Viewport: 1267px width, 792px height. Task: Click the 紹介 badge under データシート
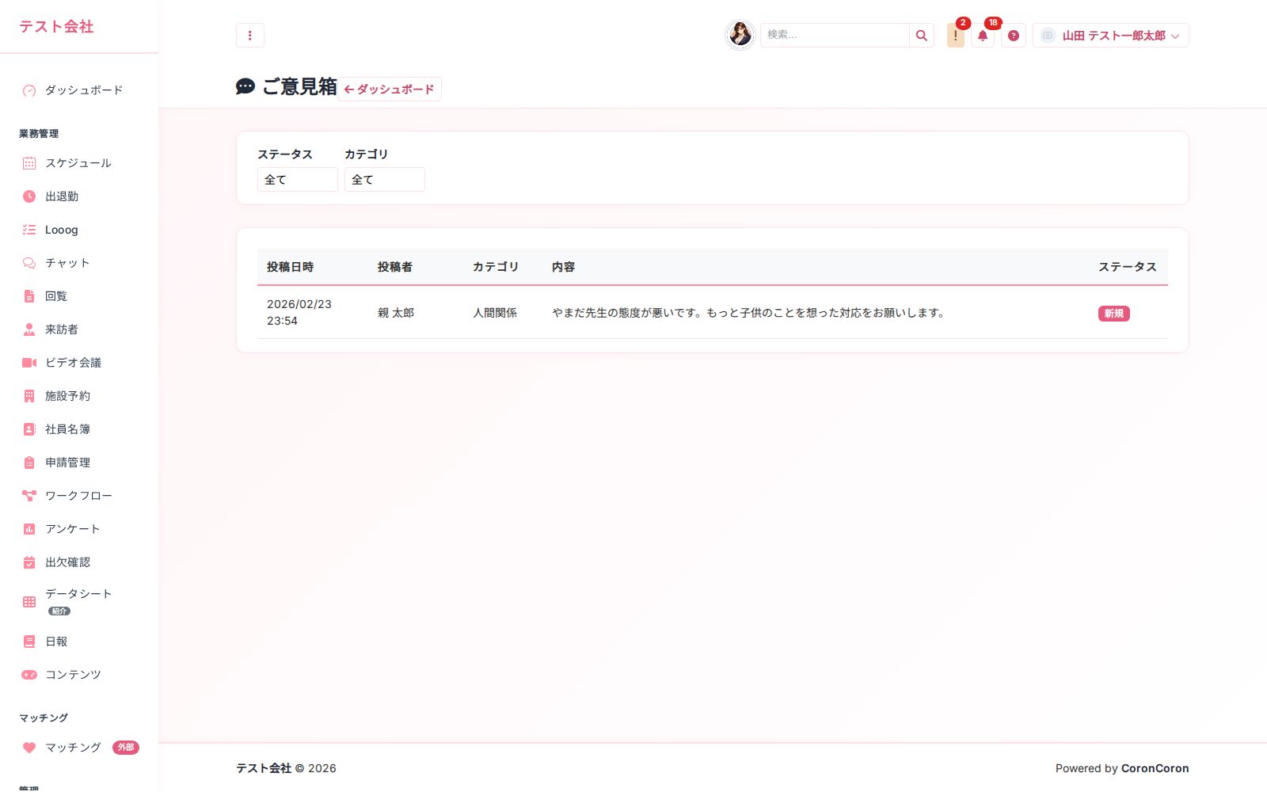click(x=59, y=611)
